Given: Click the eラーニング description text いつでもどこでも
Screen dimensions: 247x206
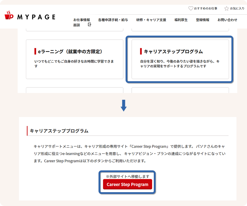Looking at the screenshot, I should [x=74, y=64].
